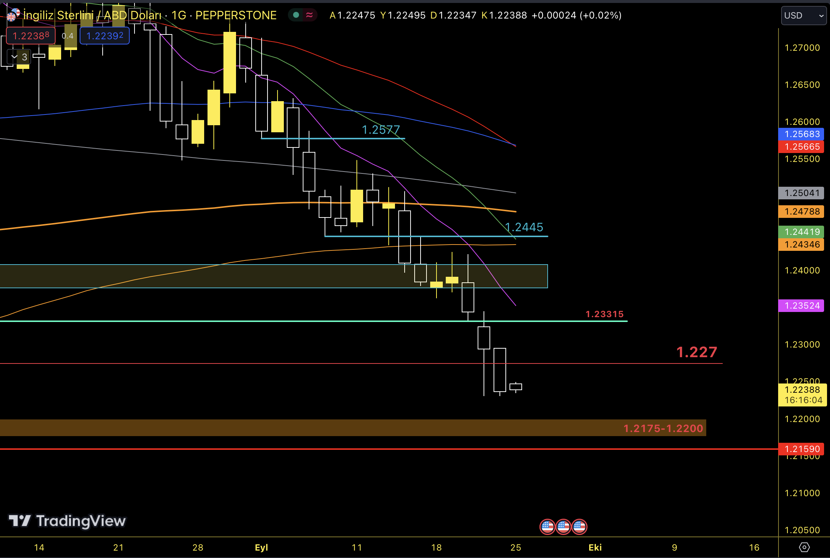The image size is (830, 558).
Task: Open the rightmost US economic event flag
Action: [579, 527]
